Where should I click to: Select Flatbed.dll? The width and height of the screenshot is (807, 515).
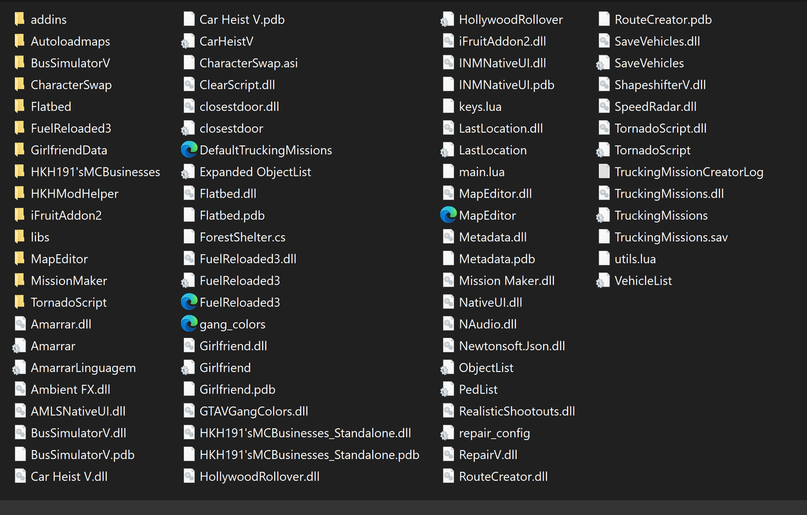click(x=220, y=193)
